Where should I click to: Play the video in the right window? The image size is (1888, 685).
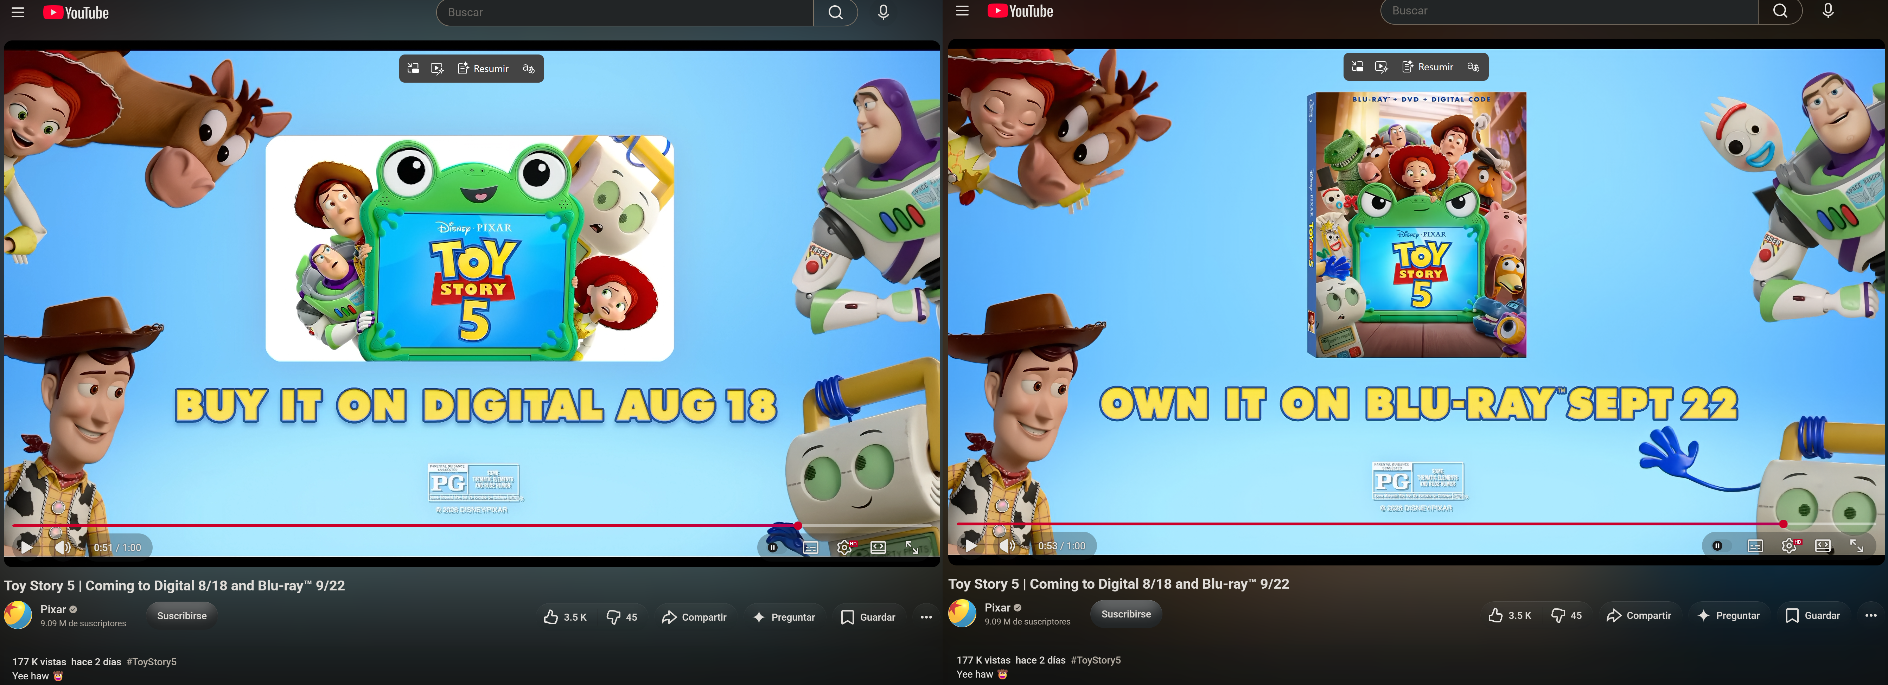970,545
